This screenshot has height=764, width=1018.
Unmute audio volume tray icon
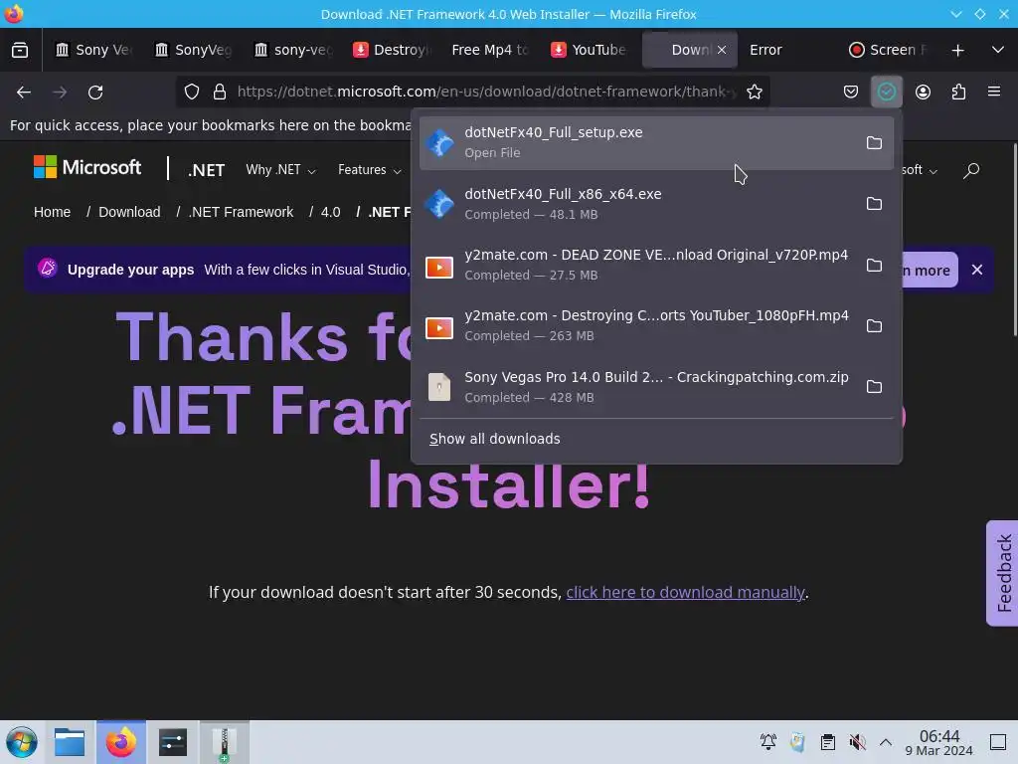point(858,742)
